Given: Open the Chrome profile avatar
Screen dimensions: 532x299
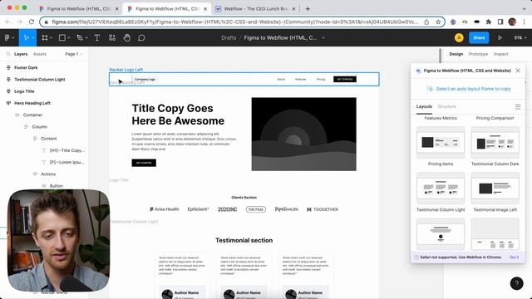Looking at the screenshot, I should pyautogui.click(x=512, y=22).
